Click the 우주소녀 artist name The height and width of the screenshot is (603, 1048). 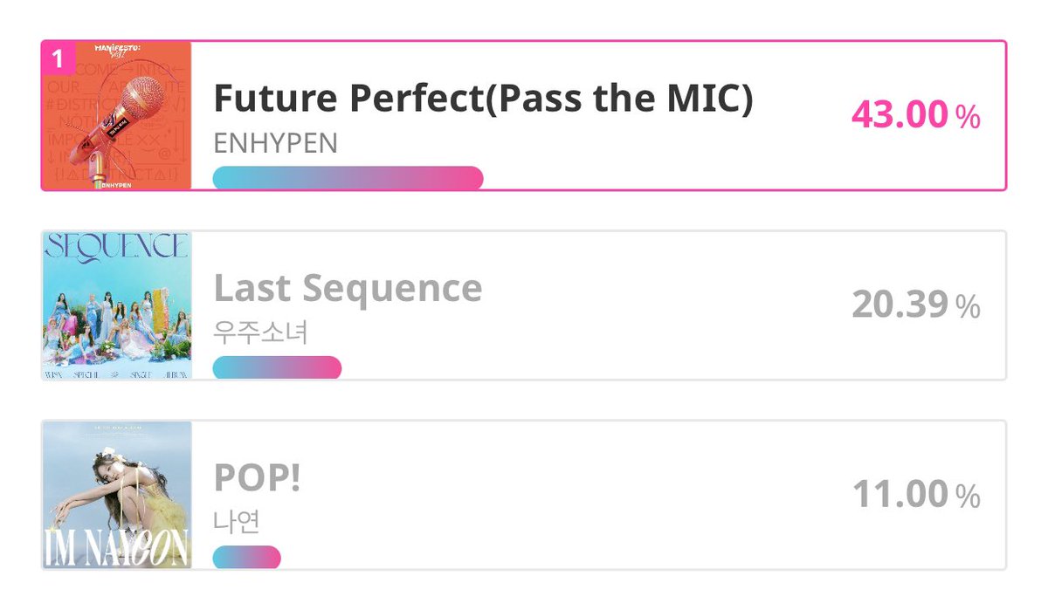260,332
